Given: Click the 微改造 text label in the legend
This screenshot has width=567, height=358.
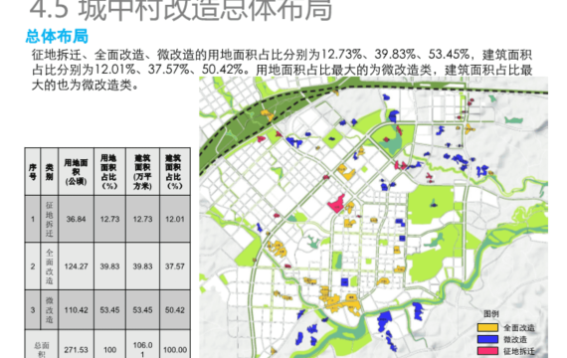Looking at the screenshot, I should pos(515,339).
